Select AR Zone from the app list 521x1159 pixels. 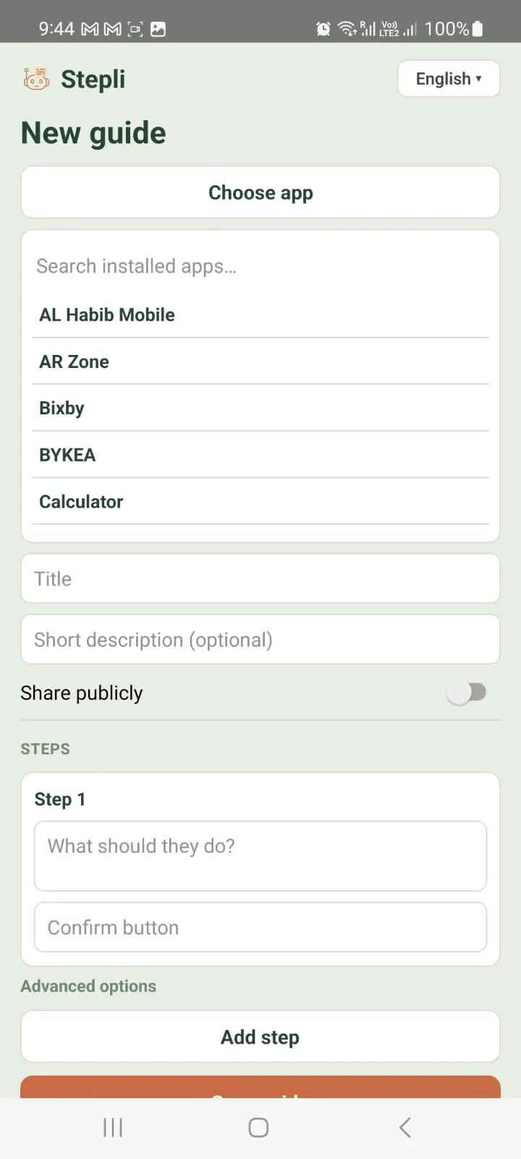[x=260, y=361]
